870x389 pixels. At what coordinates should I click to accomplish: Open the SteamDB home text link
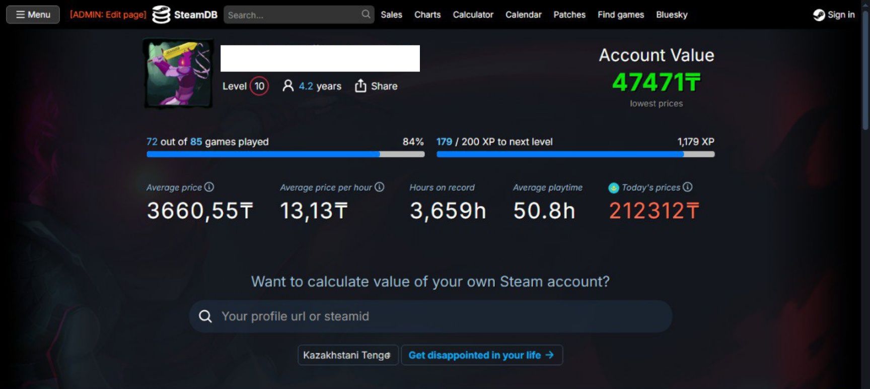click(195, 15)
